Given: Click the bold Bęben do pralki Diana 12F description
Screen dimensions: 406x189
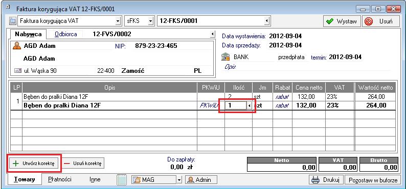Looking at the screenshot, I should tap(62, 105).
